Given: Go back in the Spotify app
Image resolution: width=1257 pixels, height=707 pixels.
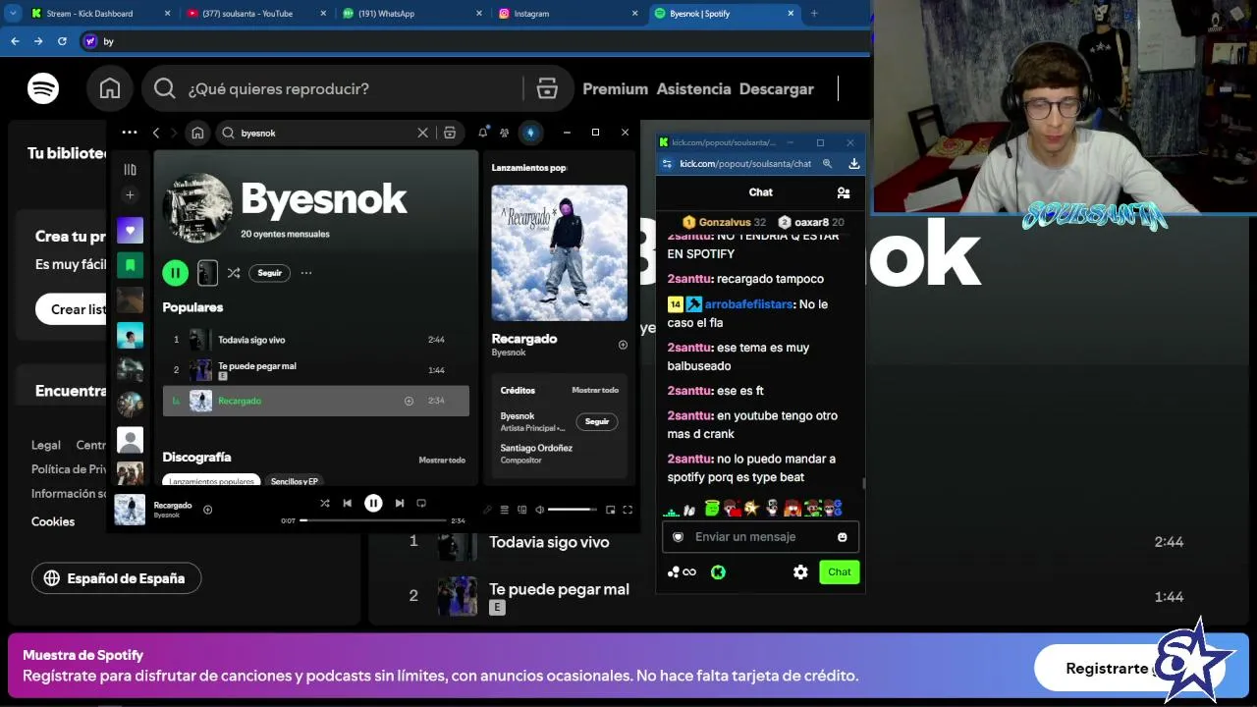Looking at the screenshot, I should pyautogui.click(x=156, y=133).
